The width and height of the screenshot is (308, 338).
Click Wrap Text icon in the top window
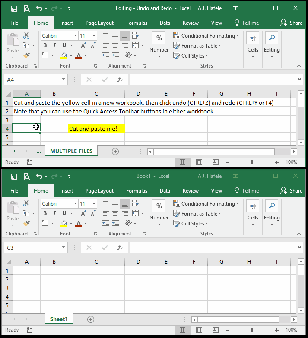(x=135, y=35)
